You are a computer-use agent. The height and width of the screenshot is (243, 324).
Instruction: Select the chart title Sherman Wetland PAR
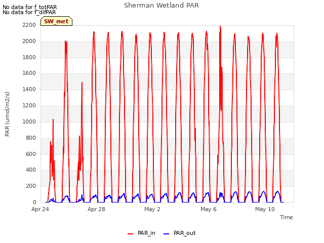pos(161,5)
